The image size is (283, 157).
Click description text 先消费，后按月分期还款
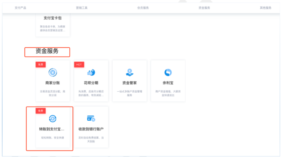pos(91,93)
